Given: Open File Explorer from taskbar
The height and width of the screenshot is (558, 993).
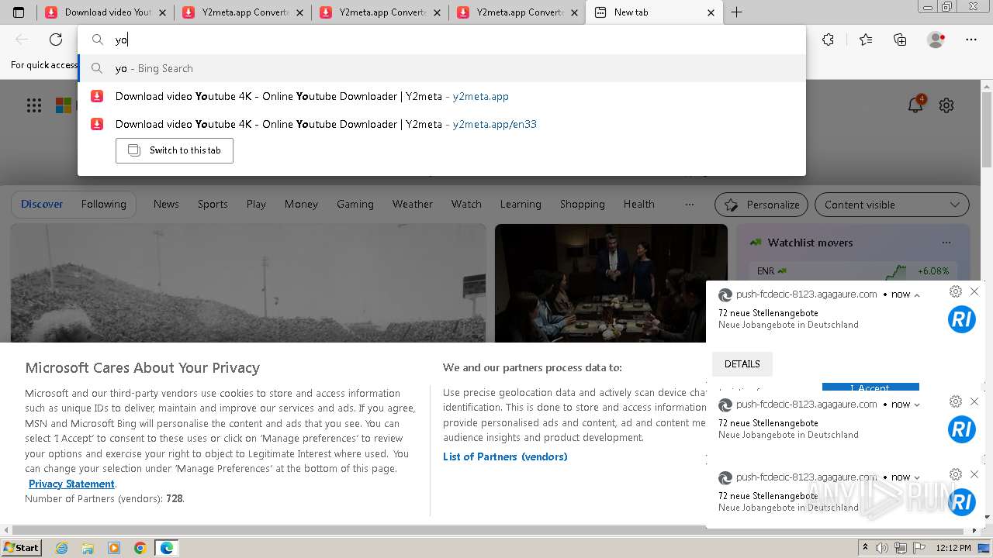Looking at the screenshot, I should point(88,548).
